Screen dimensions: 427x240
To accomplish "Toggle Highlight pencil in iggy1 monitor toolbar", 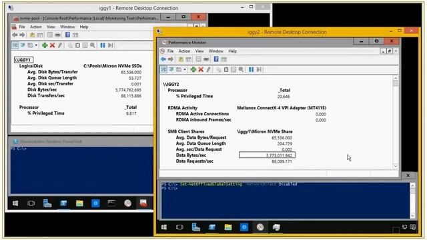I will coord(59,45).
